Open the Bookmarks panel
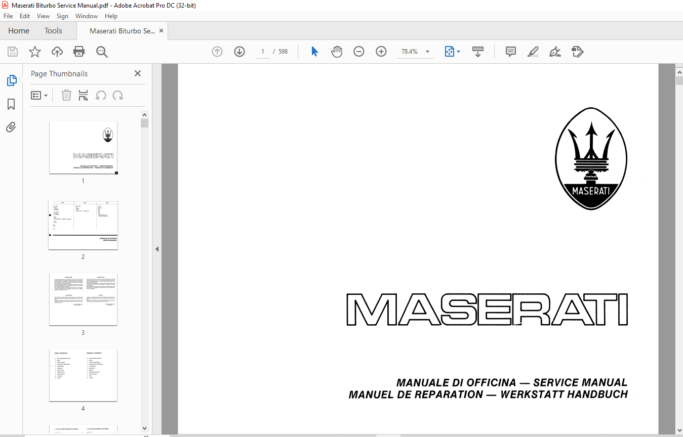Image resolution: width=683 pixels, height=437 pixels. coord(11,104)
